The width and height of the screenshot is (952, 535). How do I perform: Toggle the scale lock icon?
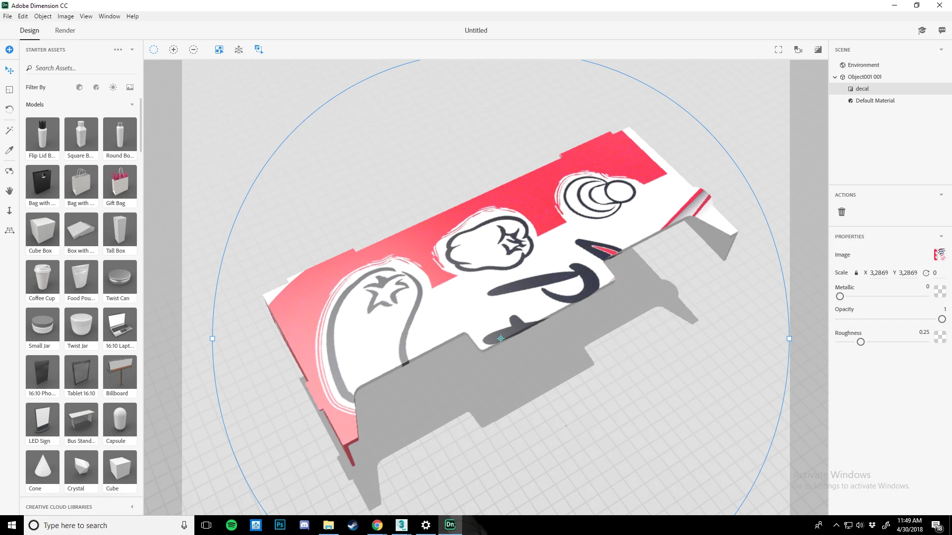click(x=856, y=273)
